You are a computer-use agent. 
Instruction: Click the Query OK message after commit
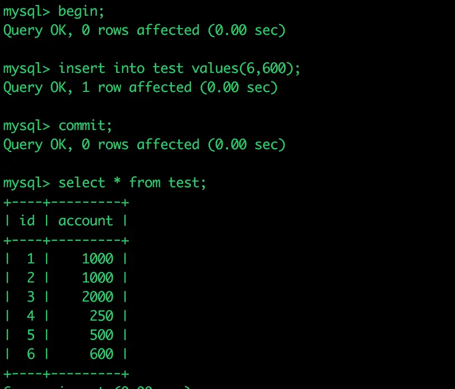[x=144, y=145]
